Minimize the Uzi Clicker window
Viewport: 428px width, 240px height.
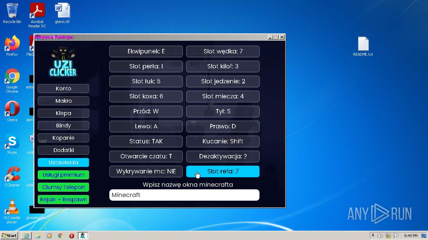(x=270, y=37)
